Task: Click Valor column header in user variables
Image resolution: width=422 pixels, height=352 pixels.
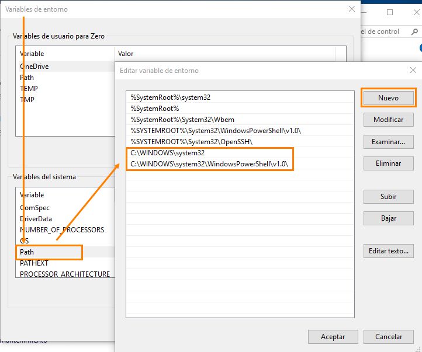Action: pyautogui.click(x=224, y=54)
